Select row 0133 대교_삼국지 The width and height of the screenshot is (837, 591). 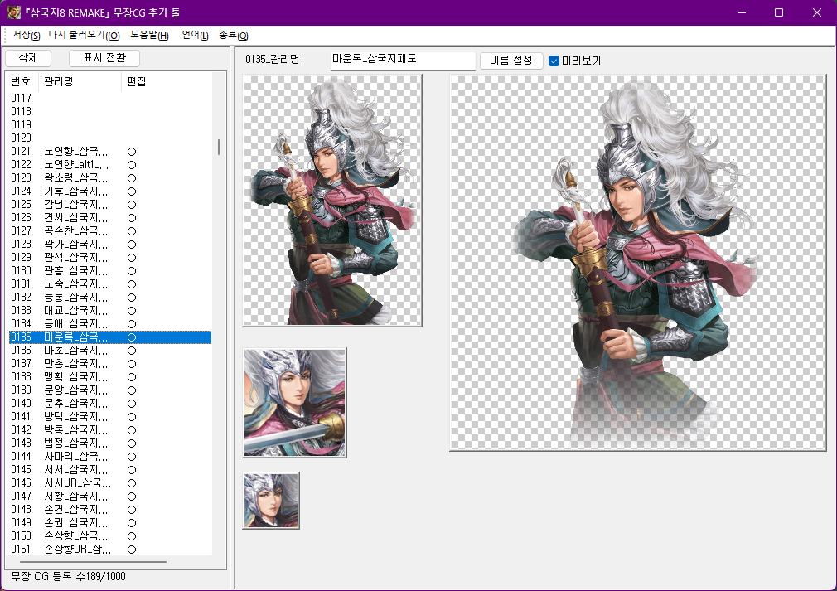click(110, 310)
